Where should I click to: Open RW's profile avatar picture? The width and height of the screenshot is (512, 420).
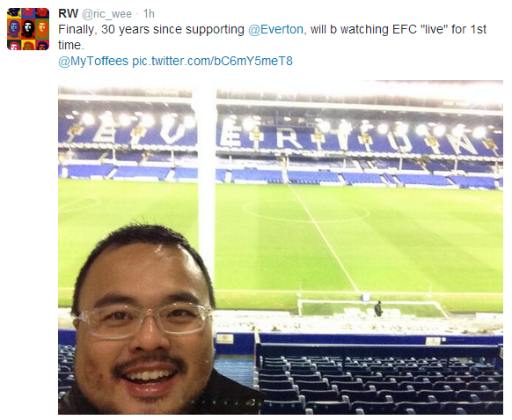click(28, 29)
